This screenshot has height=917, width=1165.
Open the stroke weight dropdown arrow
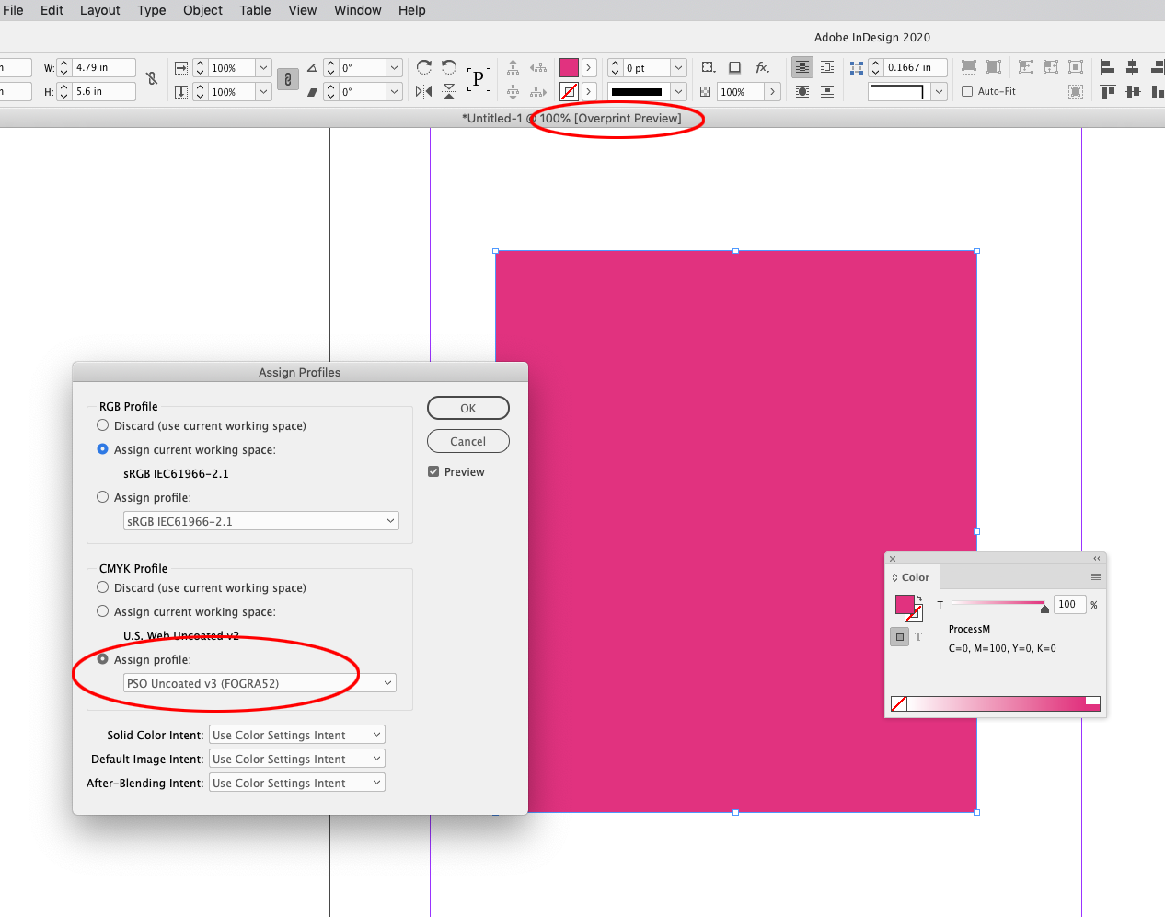point(678,67)
